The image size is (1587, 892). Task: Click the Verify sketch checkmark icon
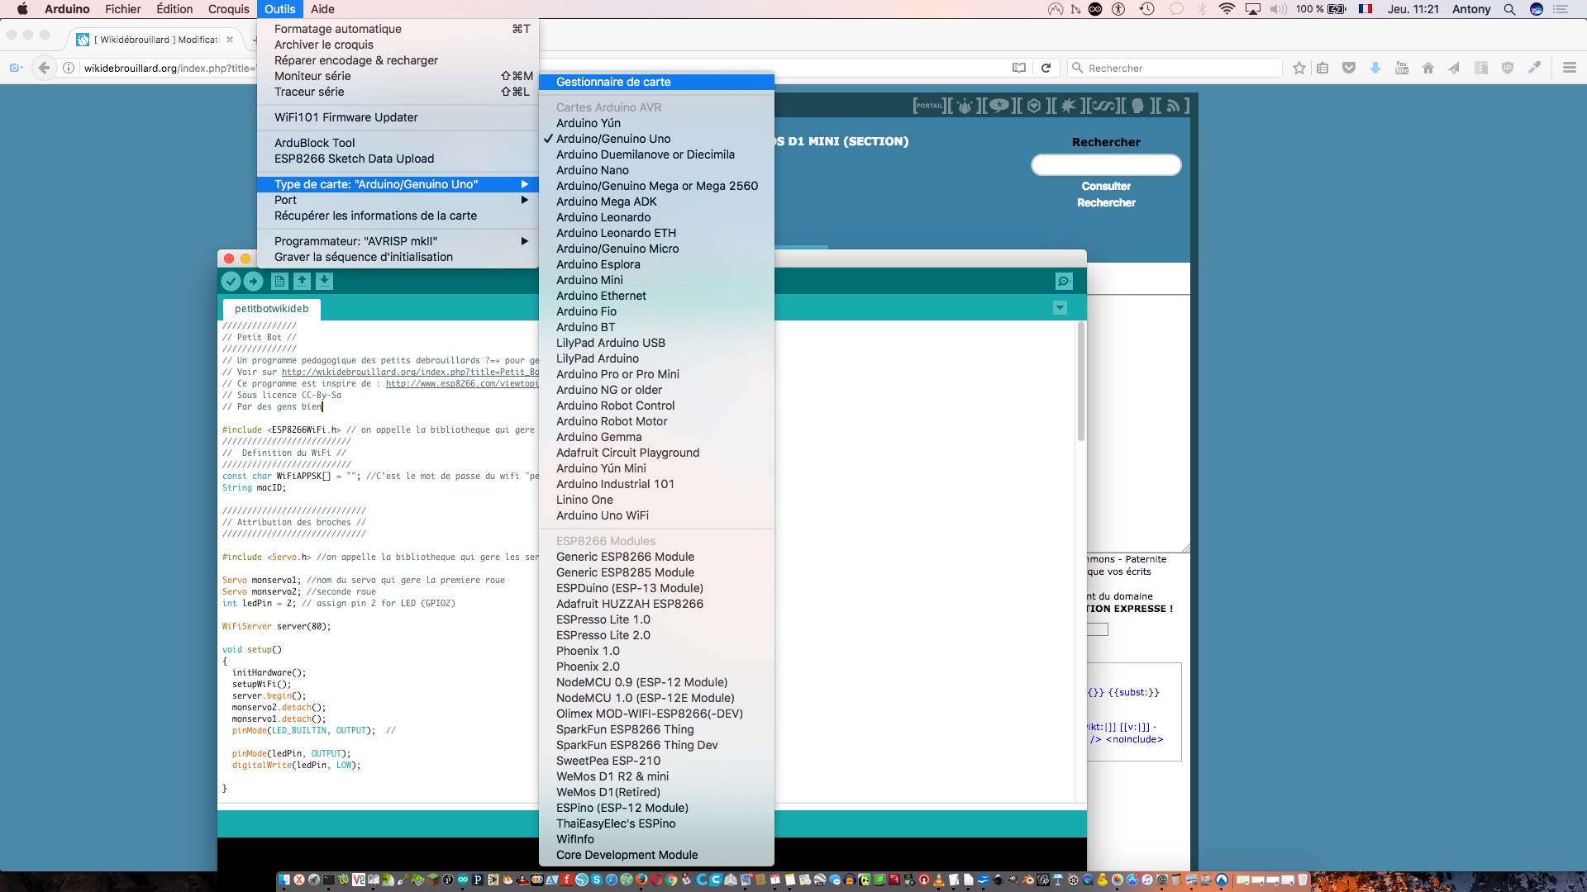[231, 282]
